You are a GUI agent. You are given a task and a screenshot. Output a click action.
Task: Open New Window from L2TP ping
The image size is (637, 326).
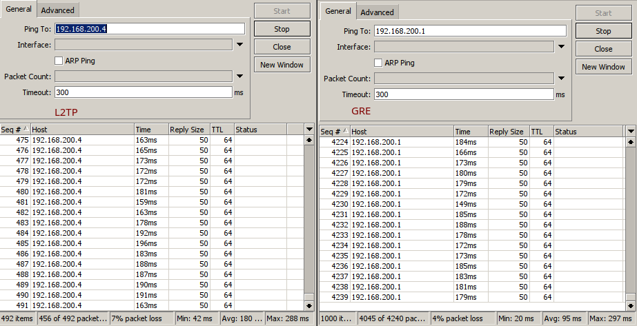point(282,65)
